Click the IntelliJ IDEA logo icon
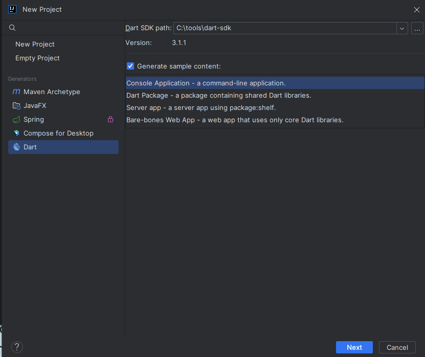Image resolution: width=425 pixels, height=357 pixels. pyautogui.click(x=12, y=9)
